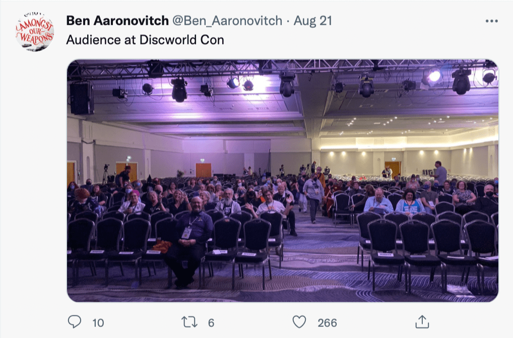Click the hanging black speaker in photo
Viewport: 513px width, 338px height.
(82, 97)
